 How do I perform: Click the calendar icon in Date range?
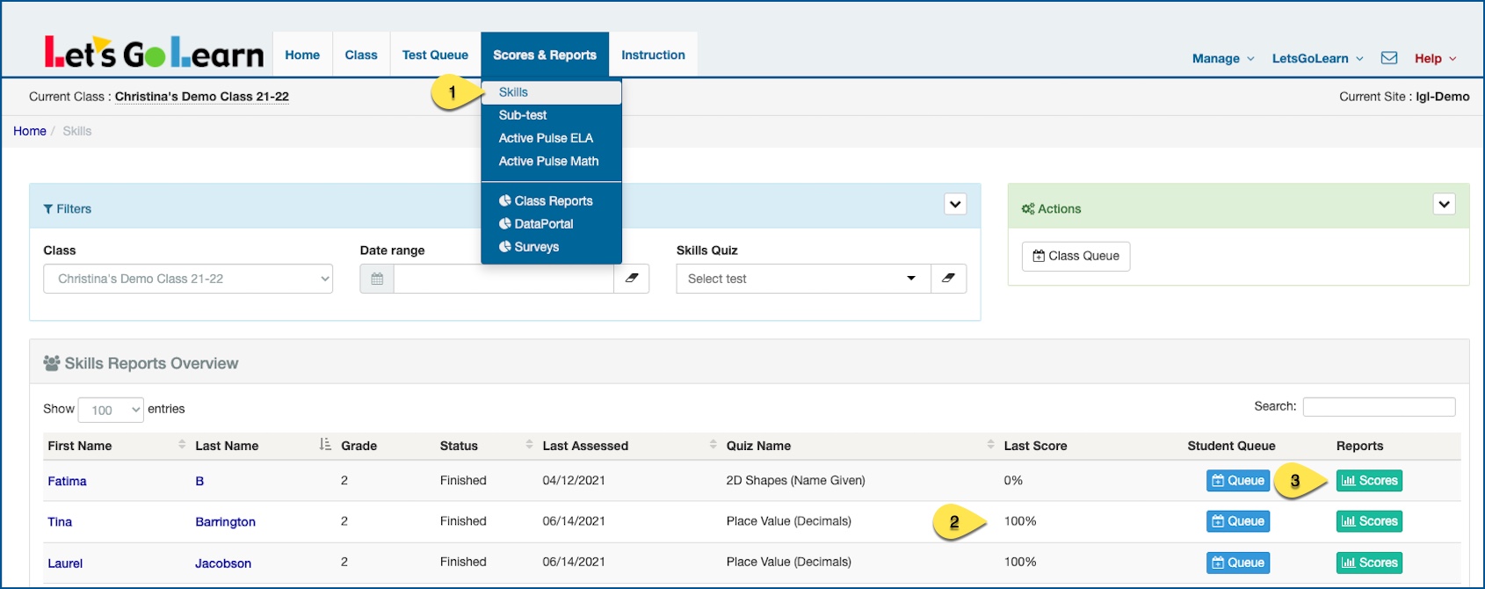(377, 279)
